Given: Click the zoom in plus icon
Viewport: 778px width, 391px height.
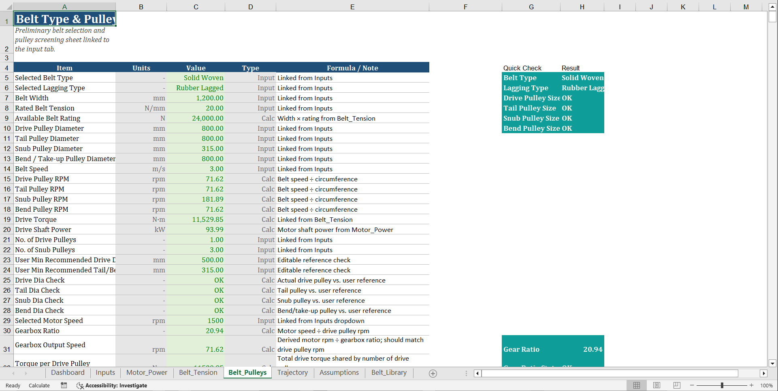Looking at the screenshot, I should 752,385.
